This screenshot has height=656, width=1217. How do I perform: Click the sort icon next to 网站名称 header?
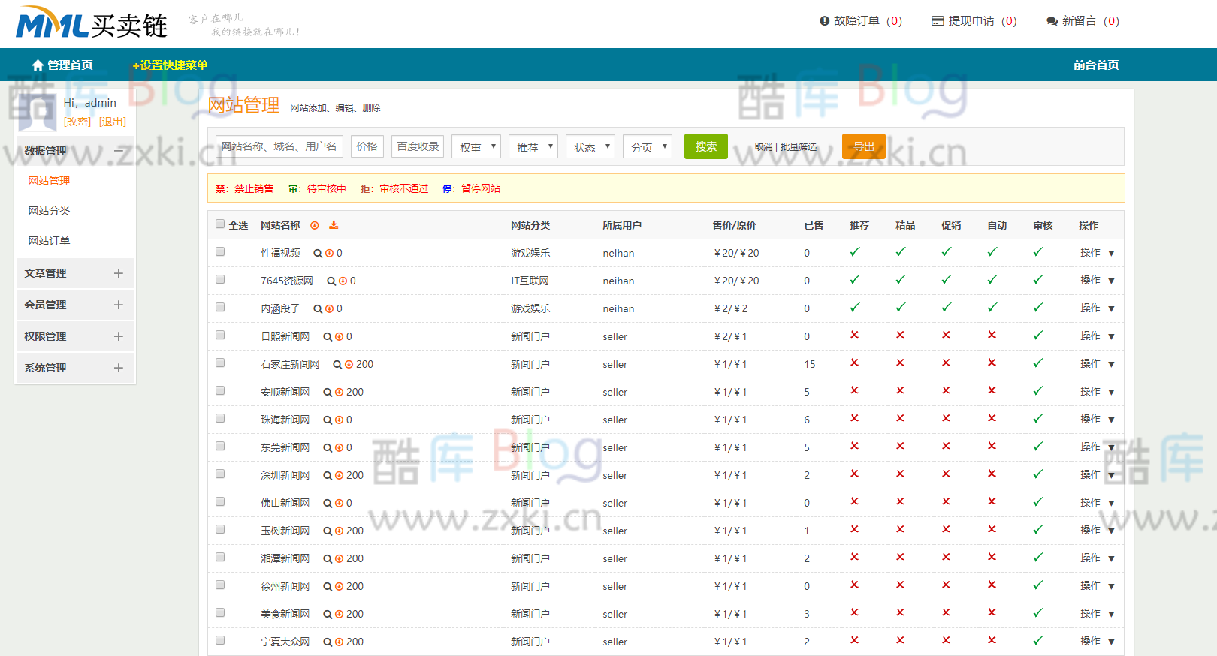[315, 225]
